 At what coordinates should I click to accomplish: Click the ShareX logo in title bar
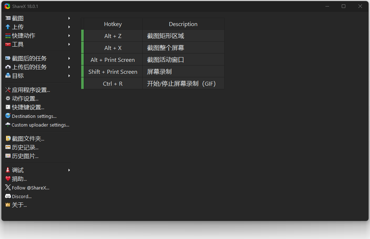(x=7, y=7)
